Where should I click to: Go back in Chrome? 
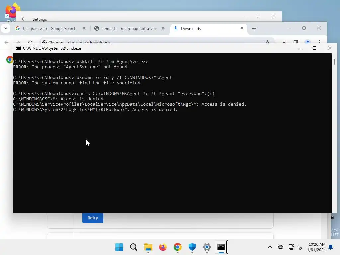[7, 42]
